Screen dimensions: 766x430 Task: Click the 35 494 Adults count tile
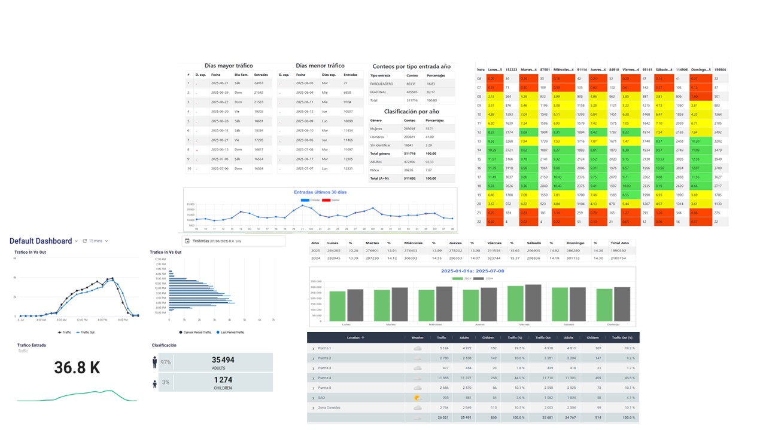[223, 363]
